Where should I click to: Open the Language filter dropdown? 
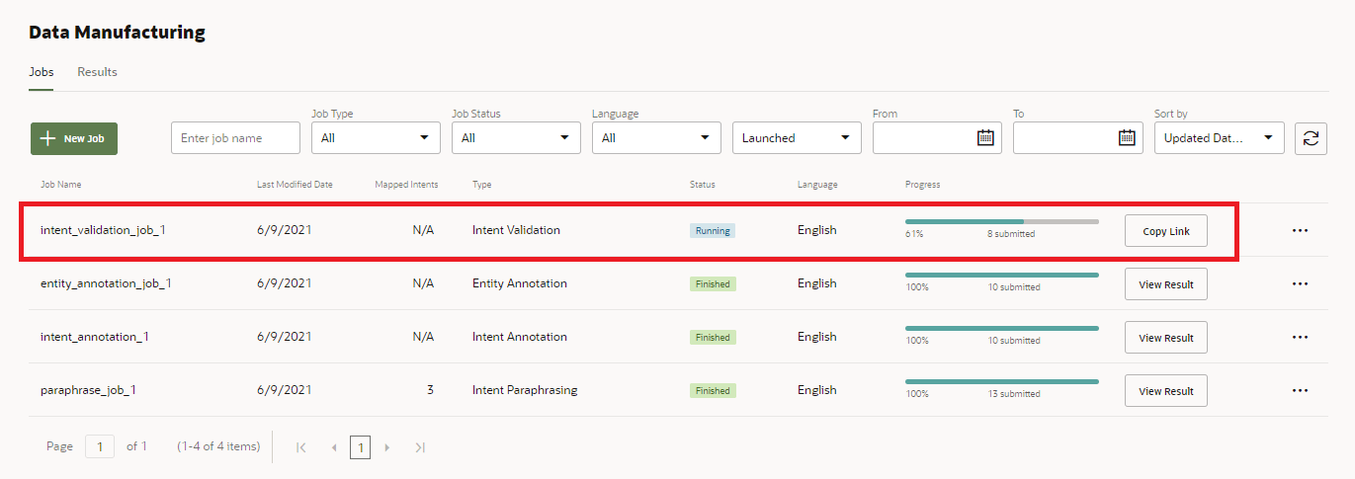(656, 138)
